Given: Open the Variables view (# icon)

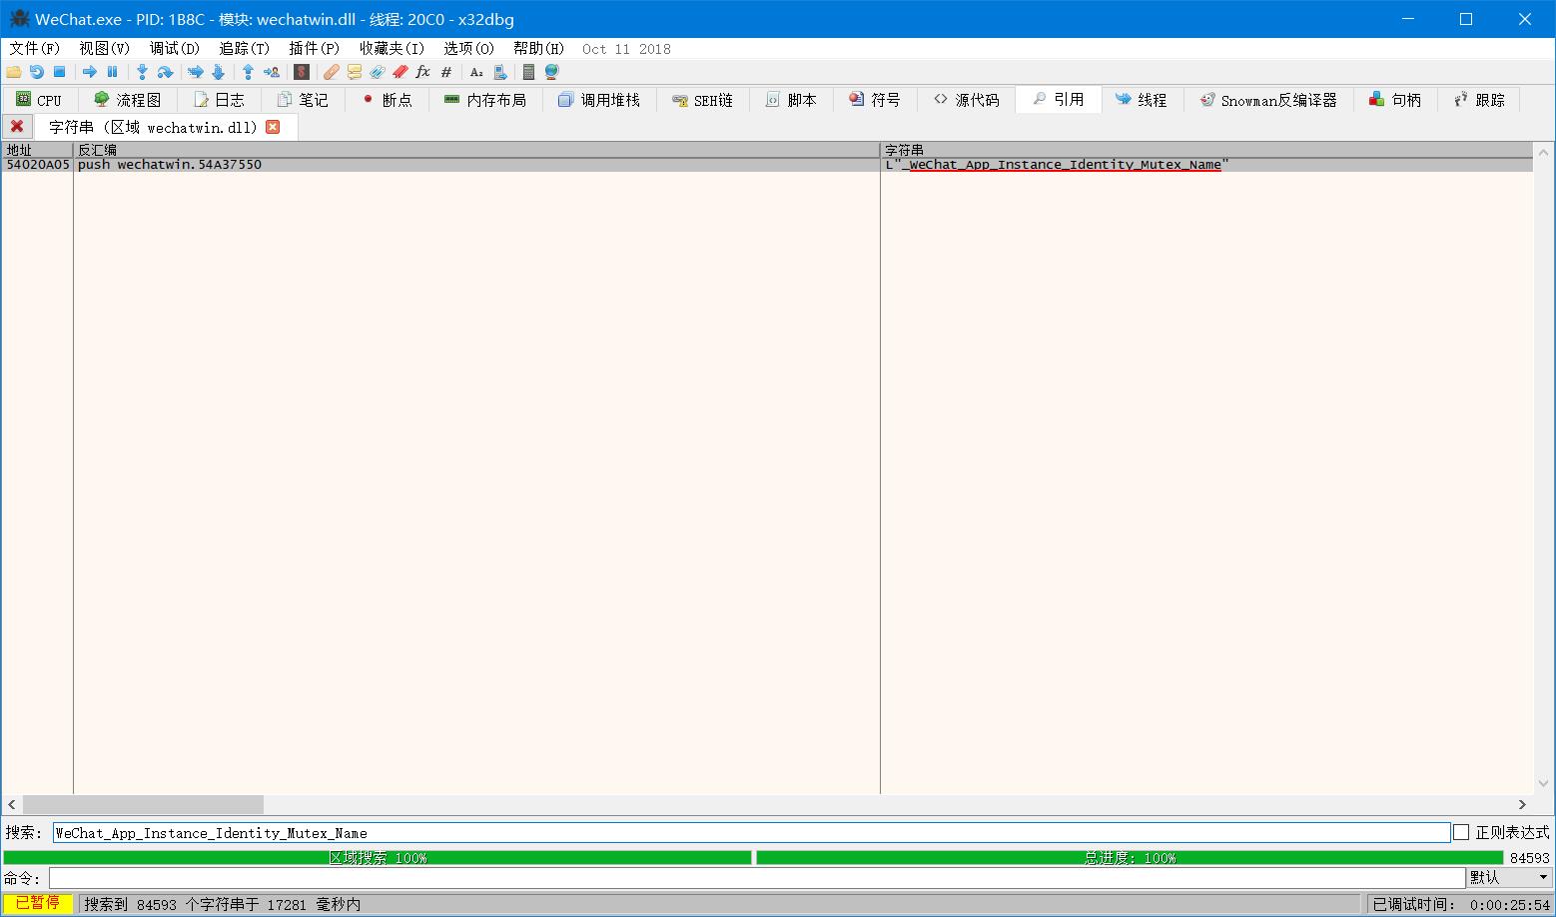Looking at the screenshot, I should coord(445,72).
